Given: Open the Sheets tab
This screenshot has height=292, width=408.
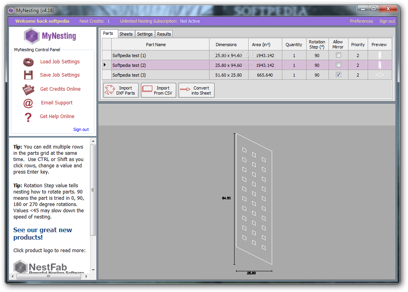Looking at the screenshot, I should pos(126,34).
